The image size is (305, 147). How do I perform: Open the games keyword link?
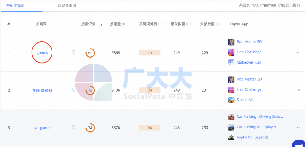(42, 53)
